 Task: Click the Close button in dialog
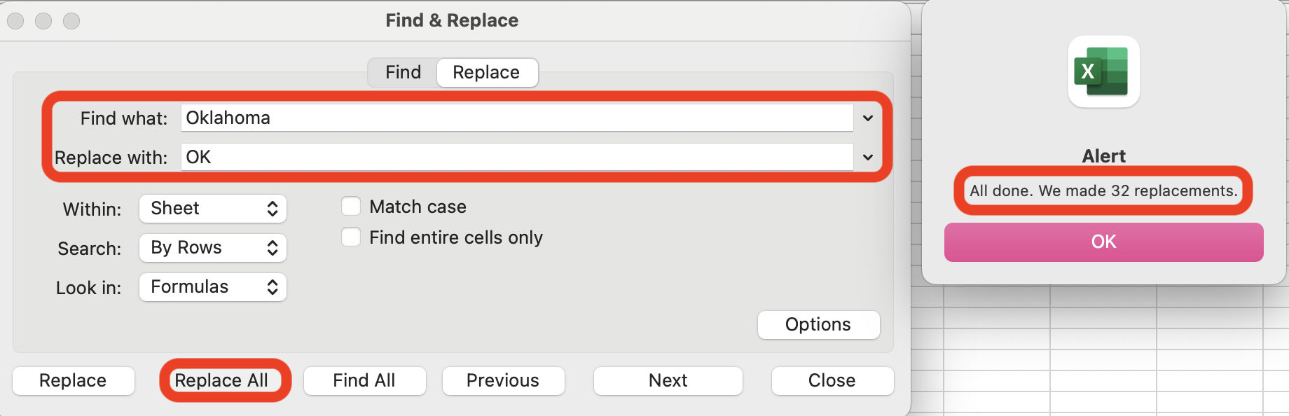coord(832,381)
